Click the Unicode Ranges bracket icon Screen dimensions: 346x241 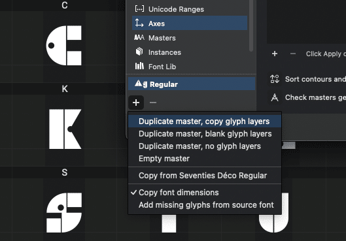[139, 8]
